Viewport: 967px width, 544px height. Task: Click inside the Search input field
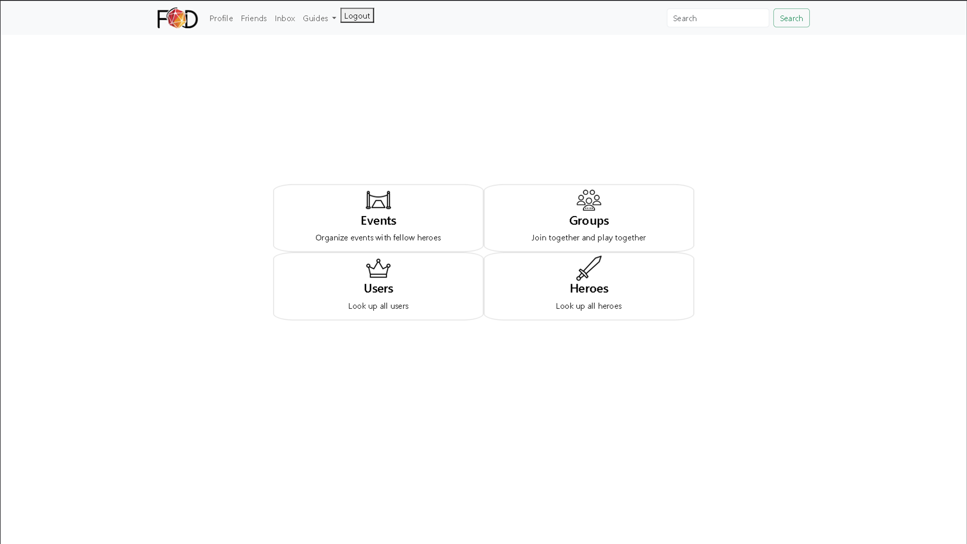point(718,18)
